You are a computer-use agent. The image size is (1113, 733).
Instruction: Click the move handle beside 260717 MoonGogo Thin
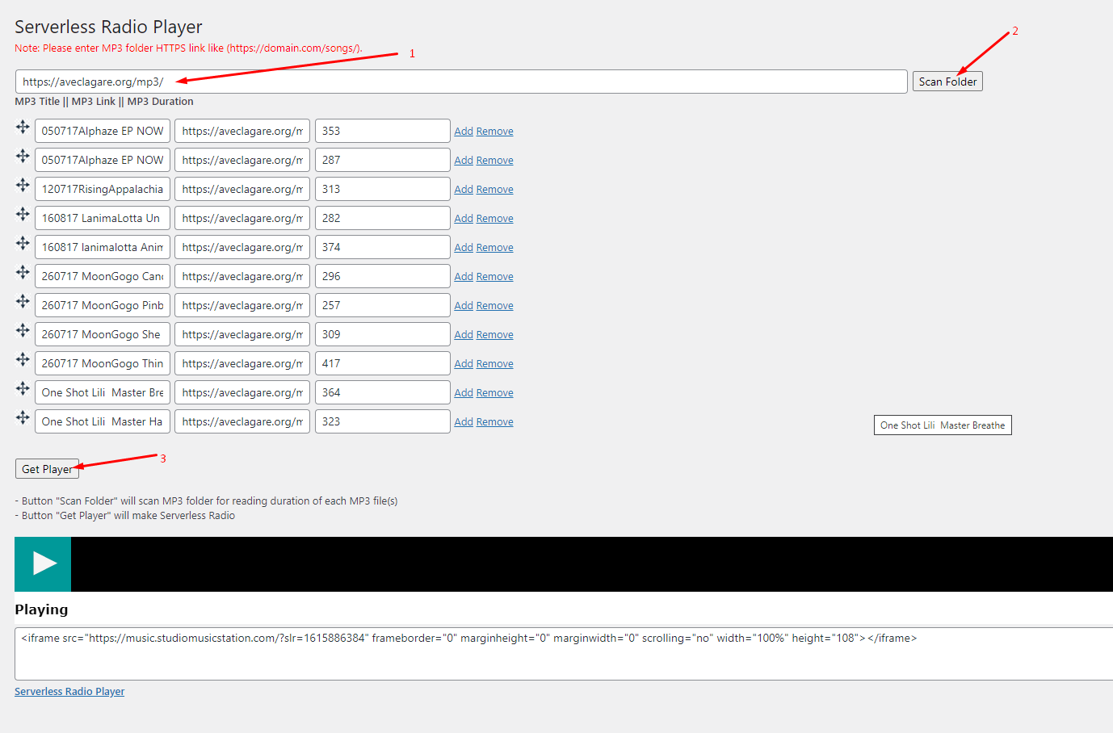(x=23, y=359)
